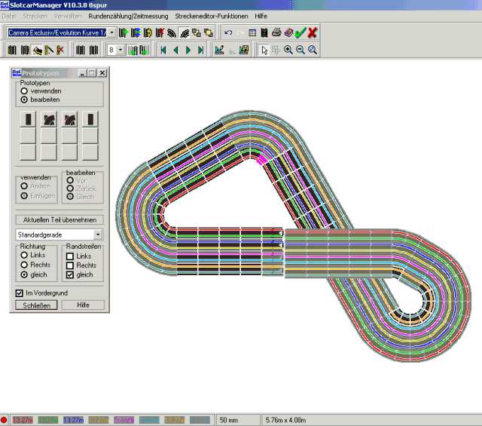Choose 'Rechts' under Richtung

pos(25,265)
